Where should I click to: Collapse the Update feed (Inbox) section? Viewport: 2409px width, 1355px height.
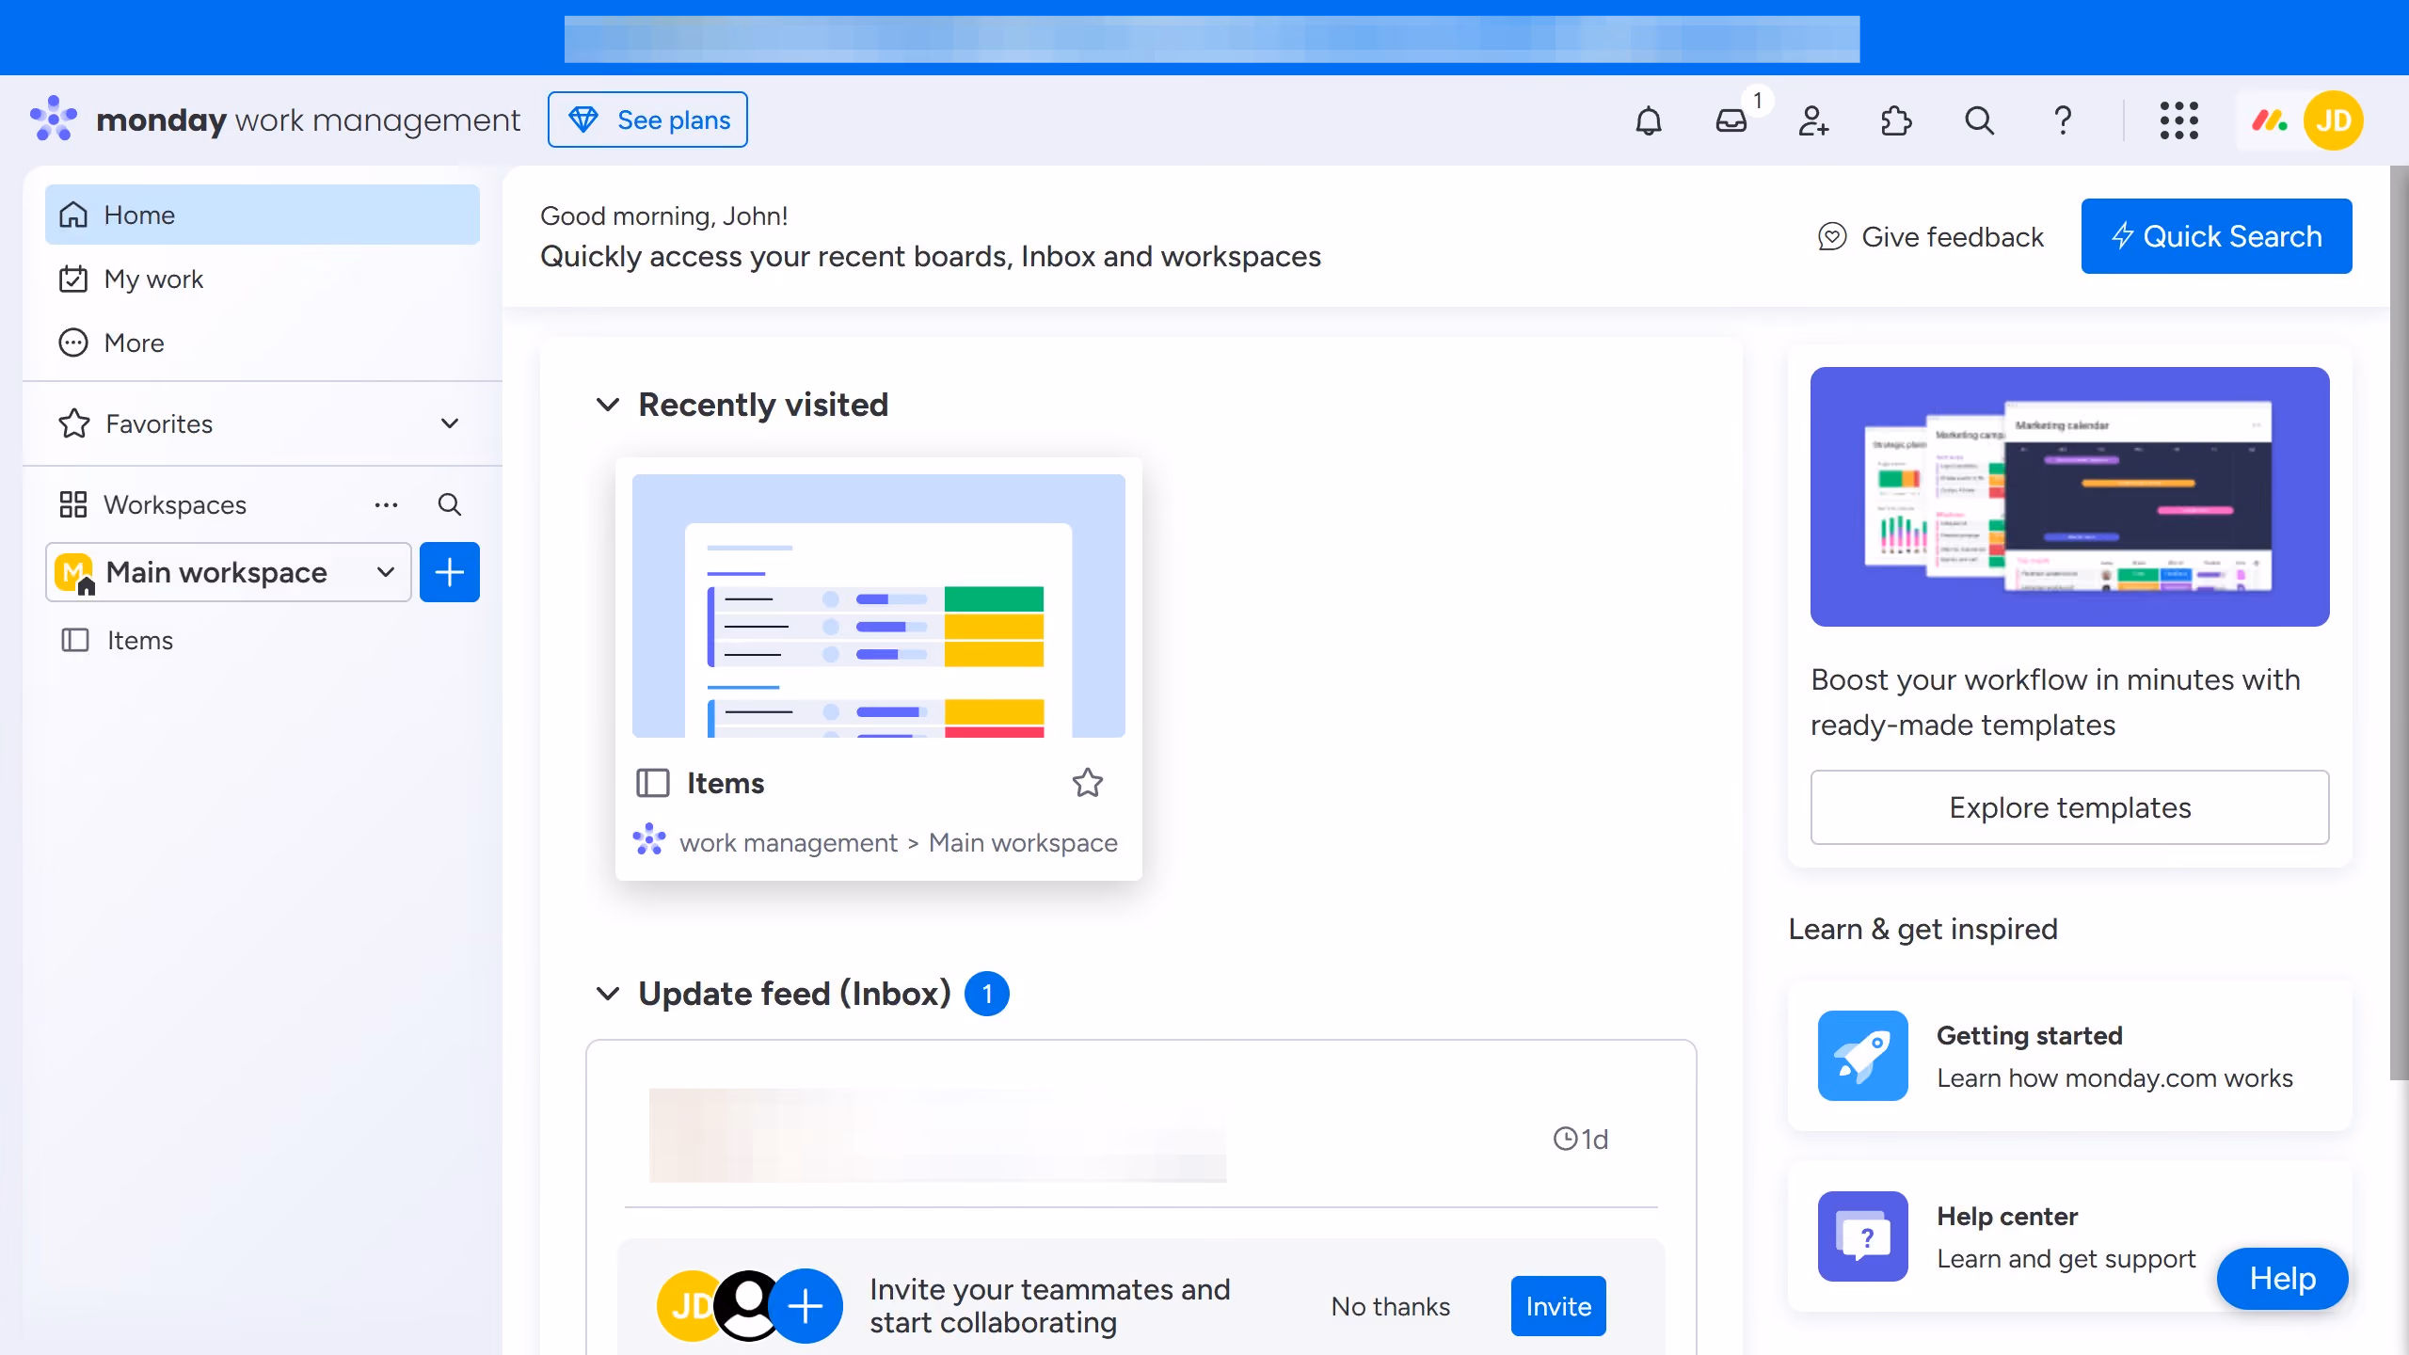pyautogui.click(x=608, y=994)
